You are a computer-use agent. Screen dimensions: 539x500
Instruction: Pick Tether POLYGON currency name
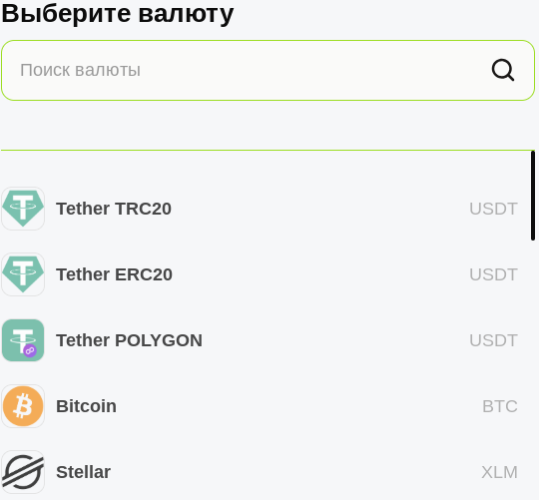[129, 340]
